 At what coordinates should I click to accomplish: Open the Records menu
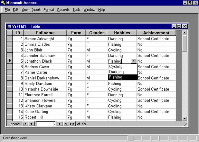click(x=63, y=10)
